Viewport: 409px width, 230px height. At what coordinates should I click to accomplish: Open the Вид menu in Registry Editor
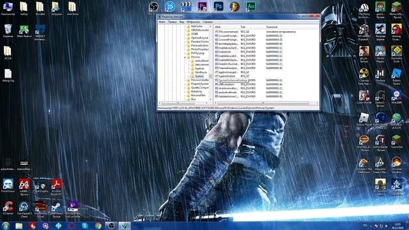[181, 22]
